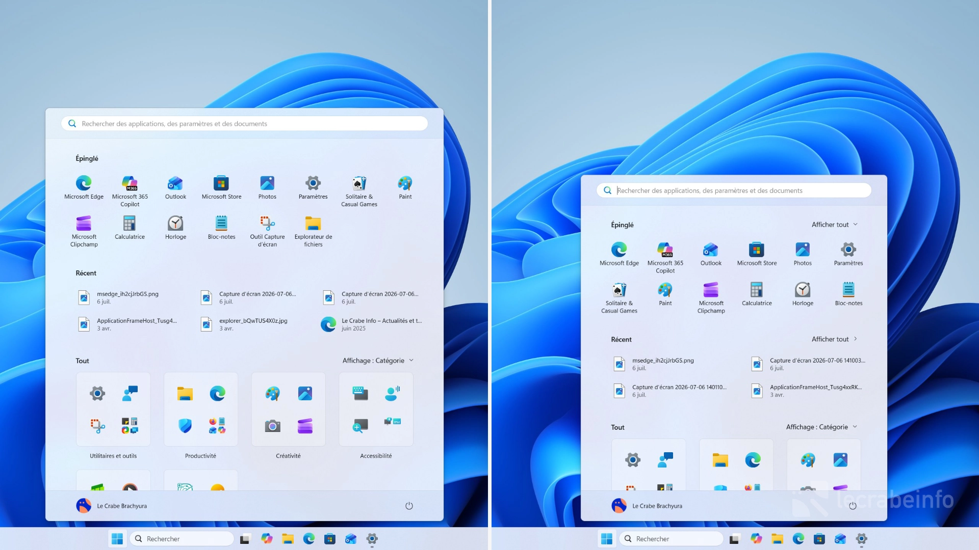The height and width of the screenshot is (550, 979).
Task: Launch Microsoft Clipchamp in the left Start menu
Action: click(x=84, y=231)
